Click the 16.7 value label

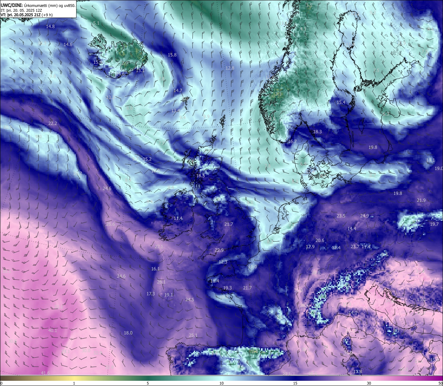click(x=292, y=141)
